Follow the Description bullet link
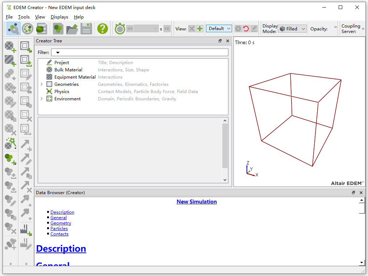This screenshot has width=368, height=276. click(62, 212)
